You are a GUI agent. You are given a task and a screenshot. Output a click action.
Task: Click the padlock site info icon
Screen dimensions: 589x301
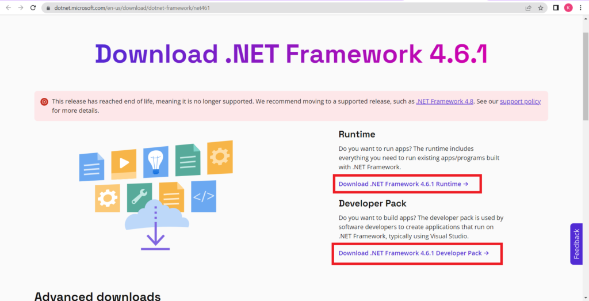tap(48, 8)
